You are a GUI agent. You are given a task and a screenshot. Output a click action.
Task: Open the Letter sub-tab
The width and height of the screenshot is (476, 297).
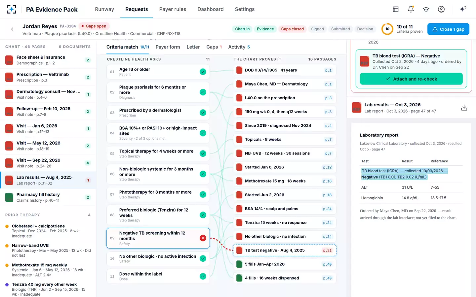point(193,47)
